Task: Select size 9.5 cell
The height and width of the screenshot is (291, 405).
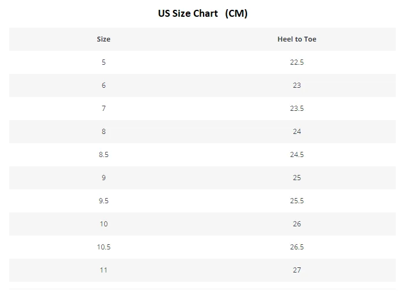Action: click(104, 201)
